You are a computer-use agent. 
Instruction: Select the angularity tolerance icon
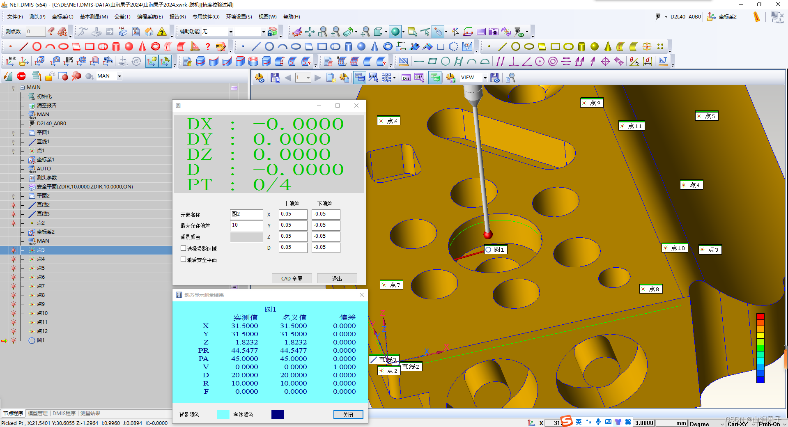(x=526, y=62)
